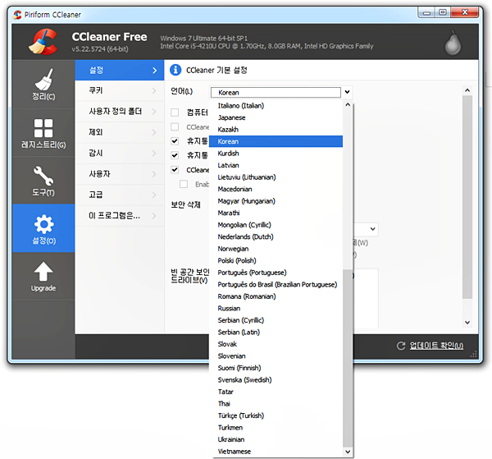The height and width of the screenshot is (459, 492).
Task: Open the Registry section 레지스트리(G)
Action: [x=43, y=132]
